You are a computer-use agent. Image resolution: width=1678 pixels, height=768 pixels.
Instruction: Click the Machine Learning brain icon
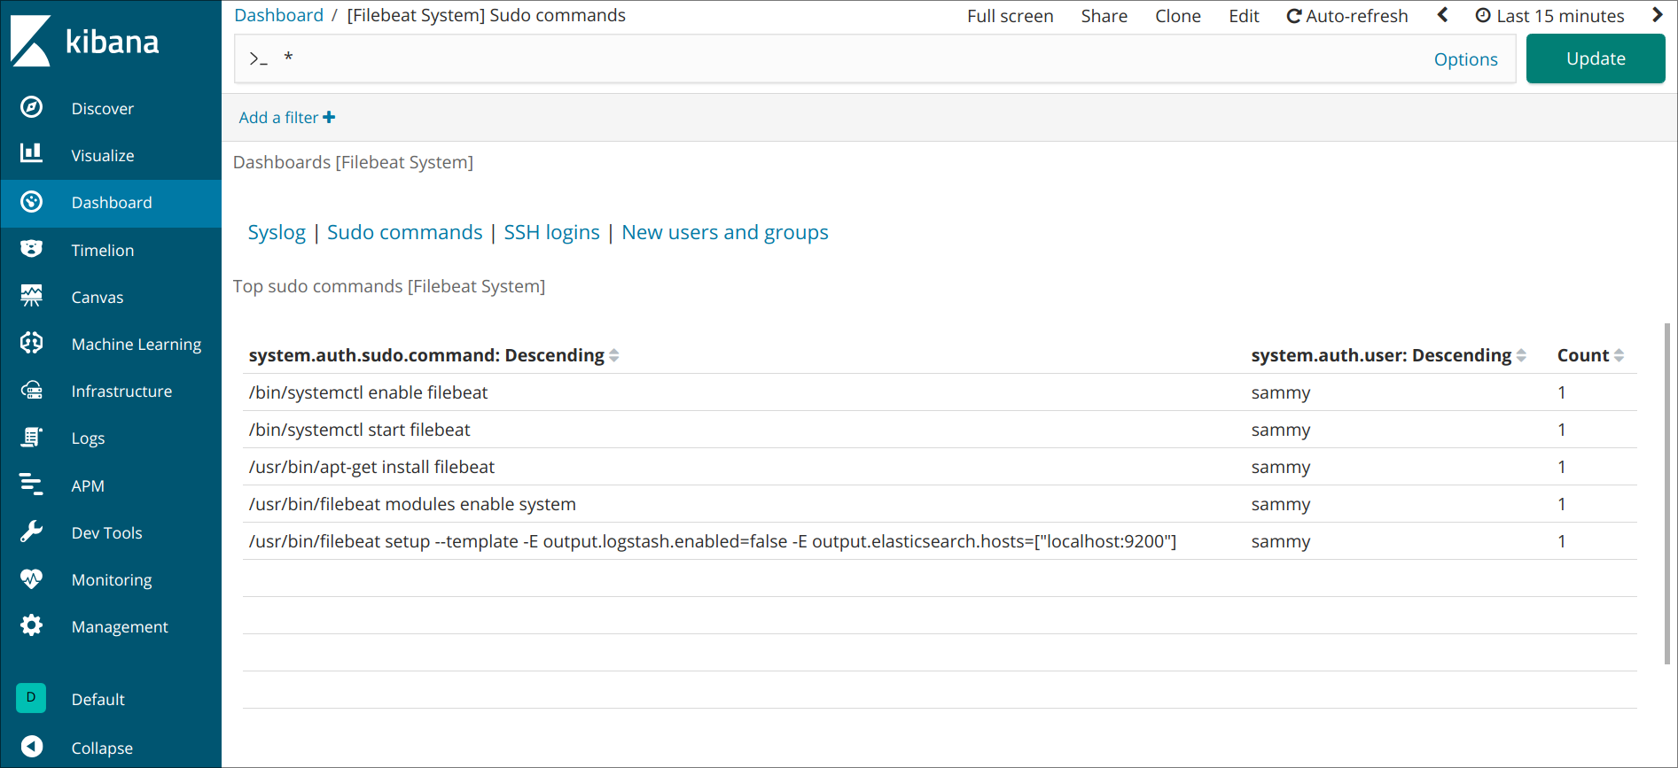(x=31, y=343)
